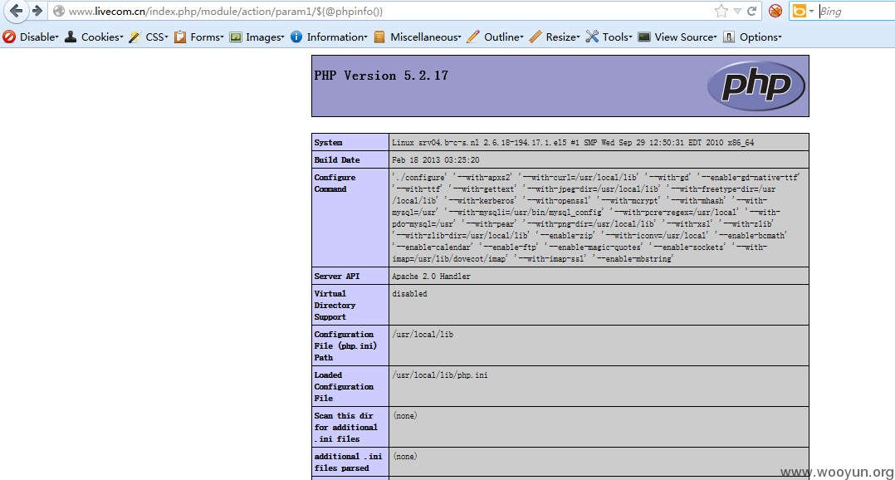Viewport: 895px width, 480px height.
Task: Click the Outline pen icon
Action: [473, 37]
